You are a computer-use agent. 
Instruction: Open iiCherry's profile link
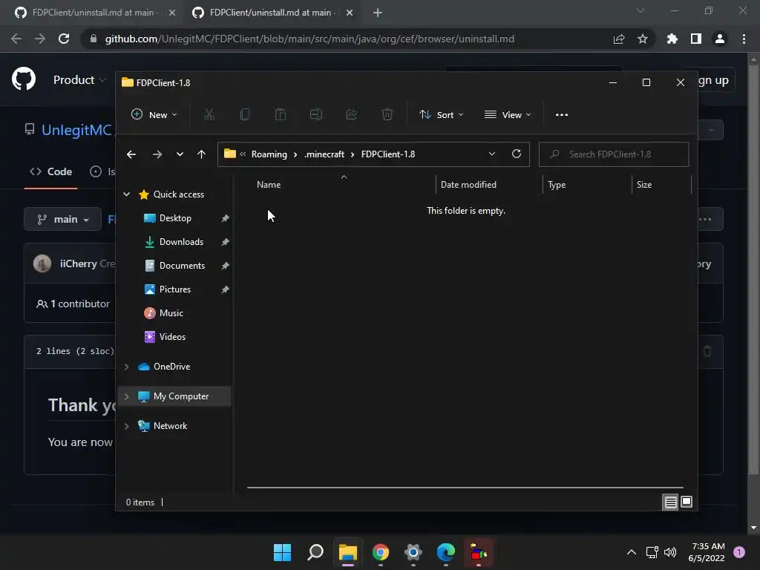click(78, 263)
